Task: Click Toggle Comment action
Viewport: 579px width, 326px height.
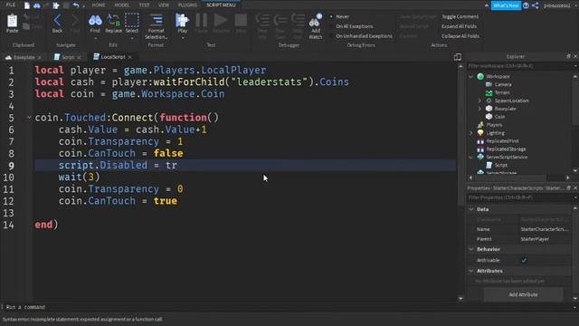Action: pos(460,16)
